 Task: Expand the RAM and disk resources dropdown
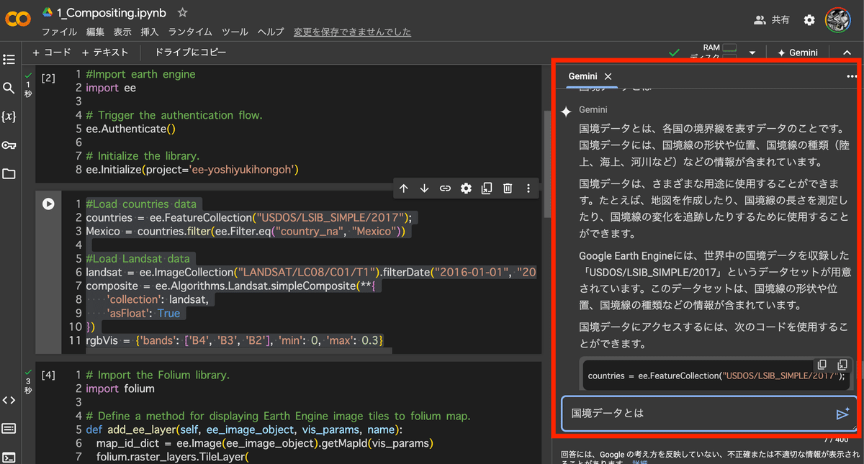click(x=751, y=51)
